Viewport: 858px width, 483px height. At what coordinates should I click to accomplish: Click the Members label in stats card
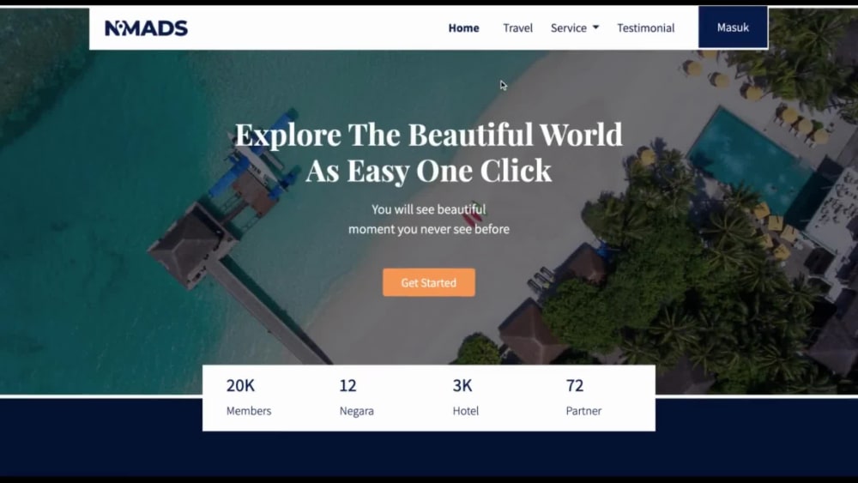(249, 411)
